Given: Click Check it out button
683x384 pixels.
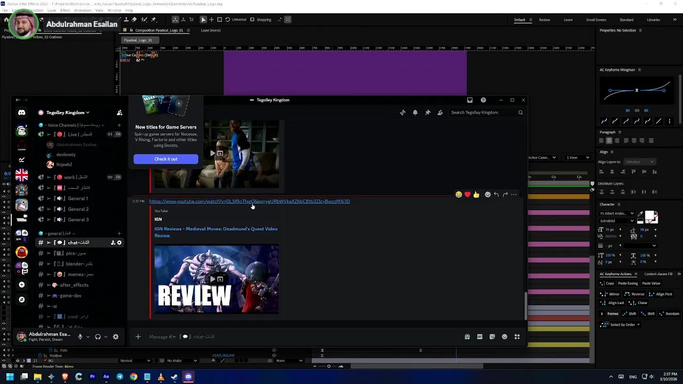Looking at the screenshot, I should tap(166, 159).
